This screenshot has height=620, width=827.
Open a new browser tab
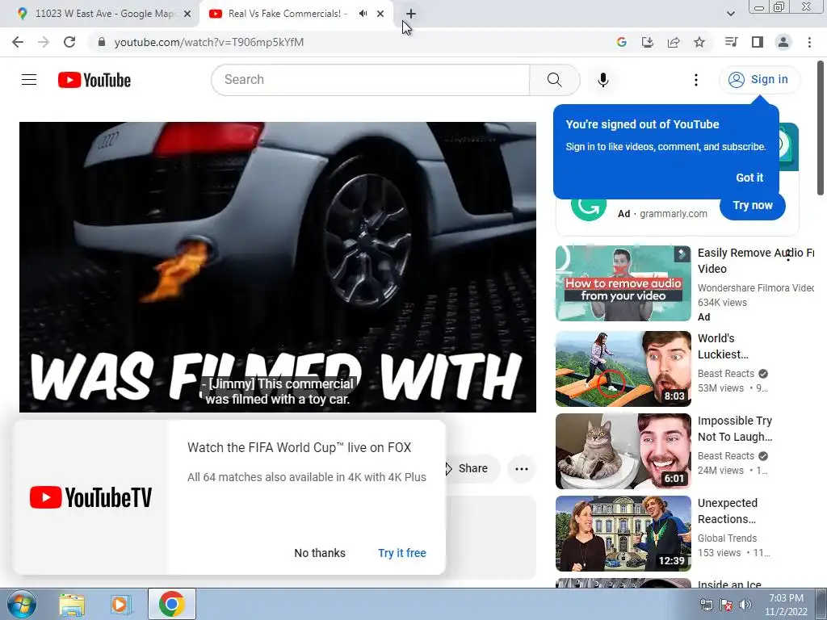pos(411,14)
